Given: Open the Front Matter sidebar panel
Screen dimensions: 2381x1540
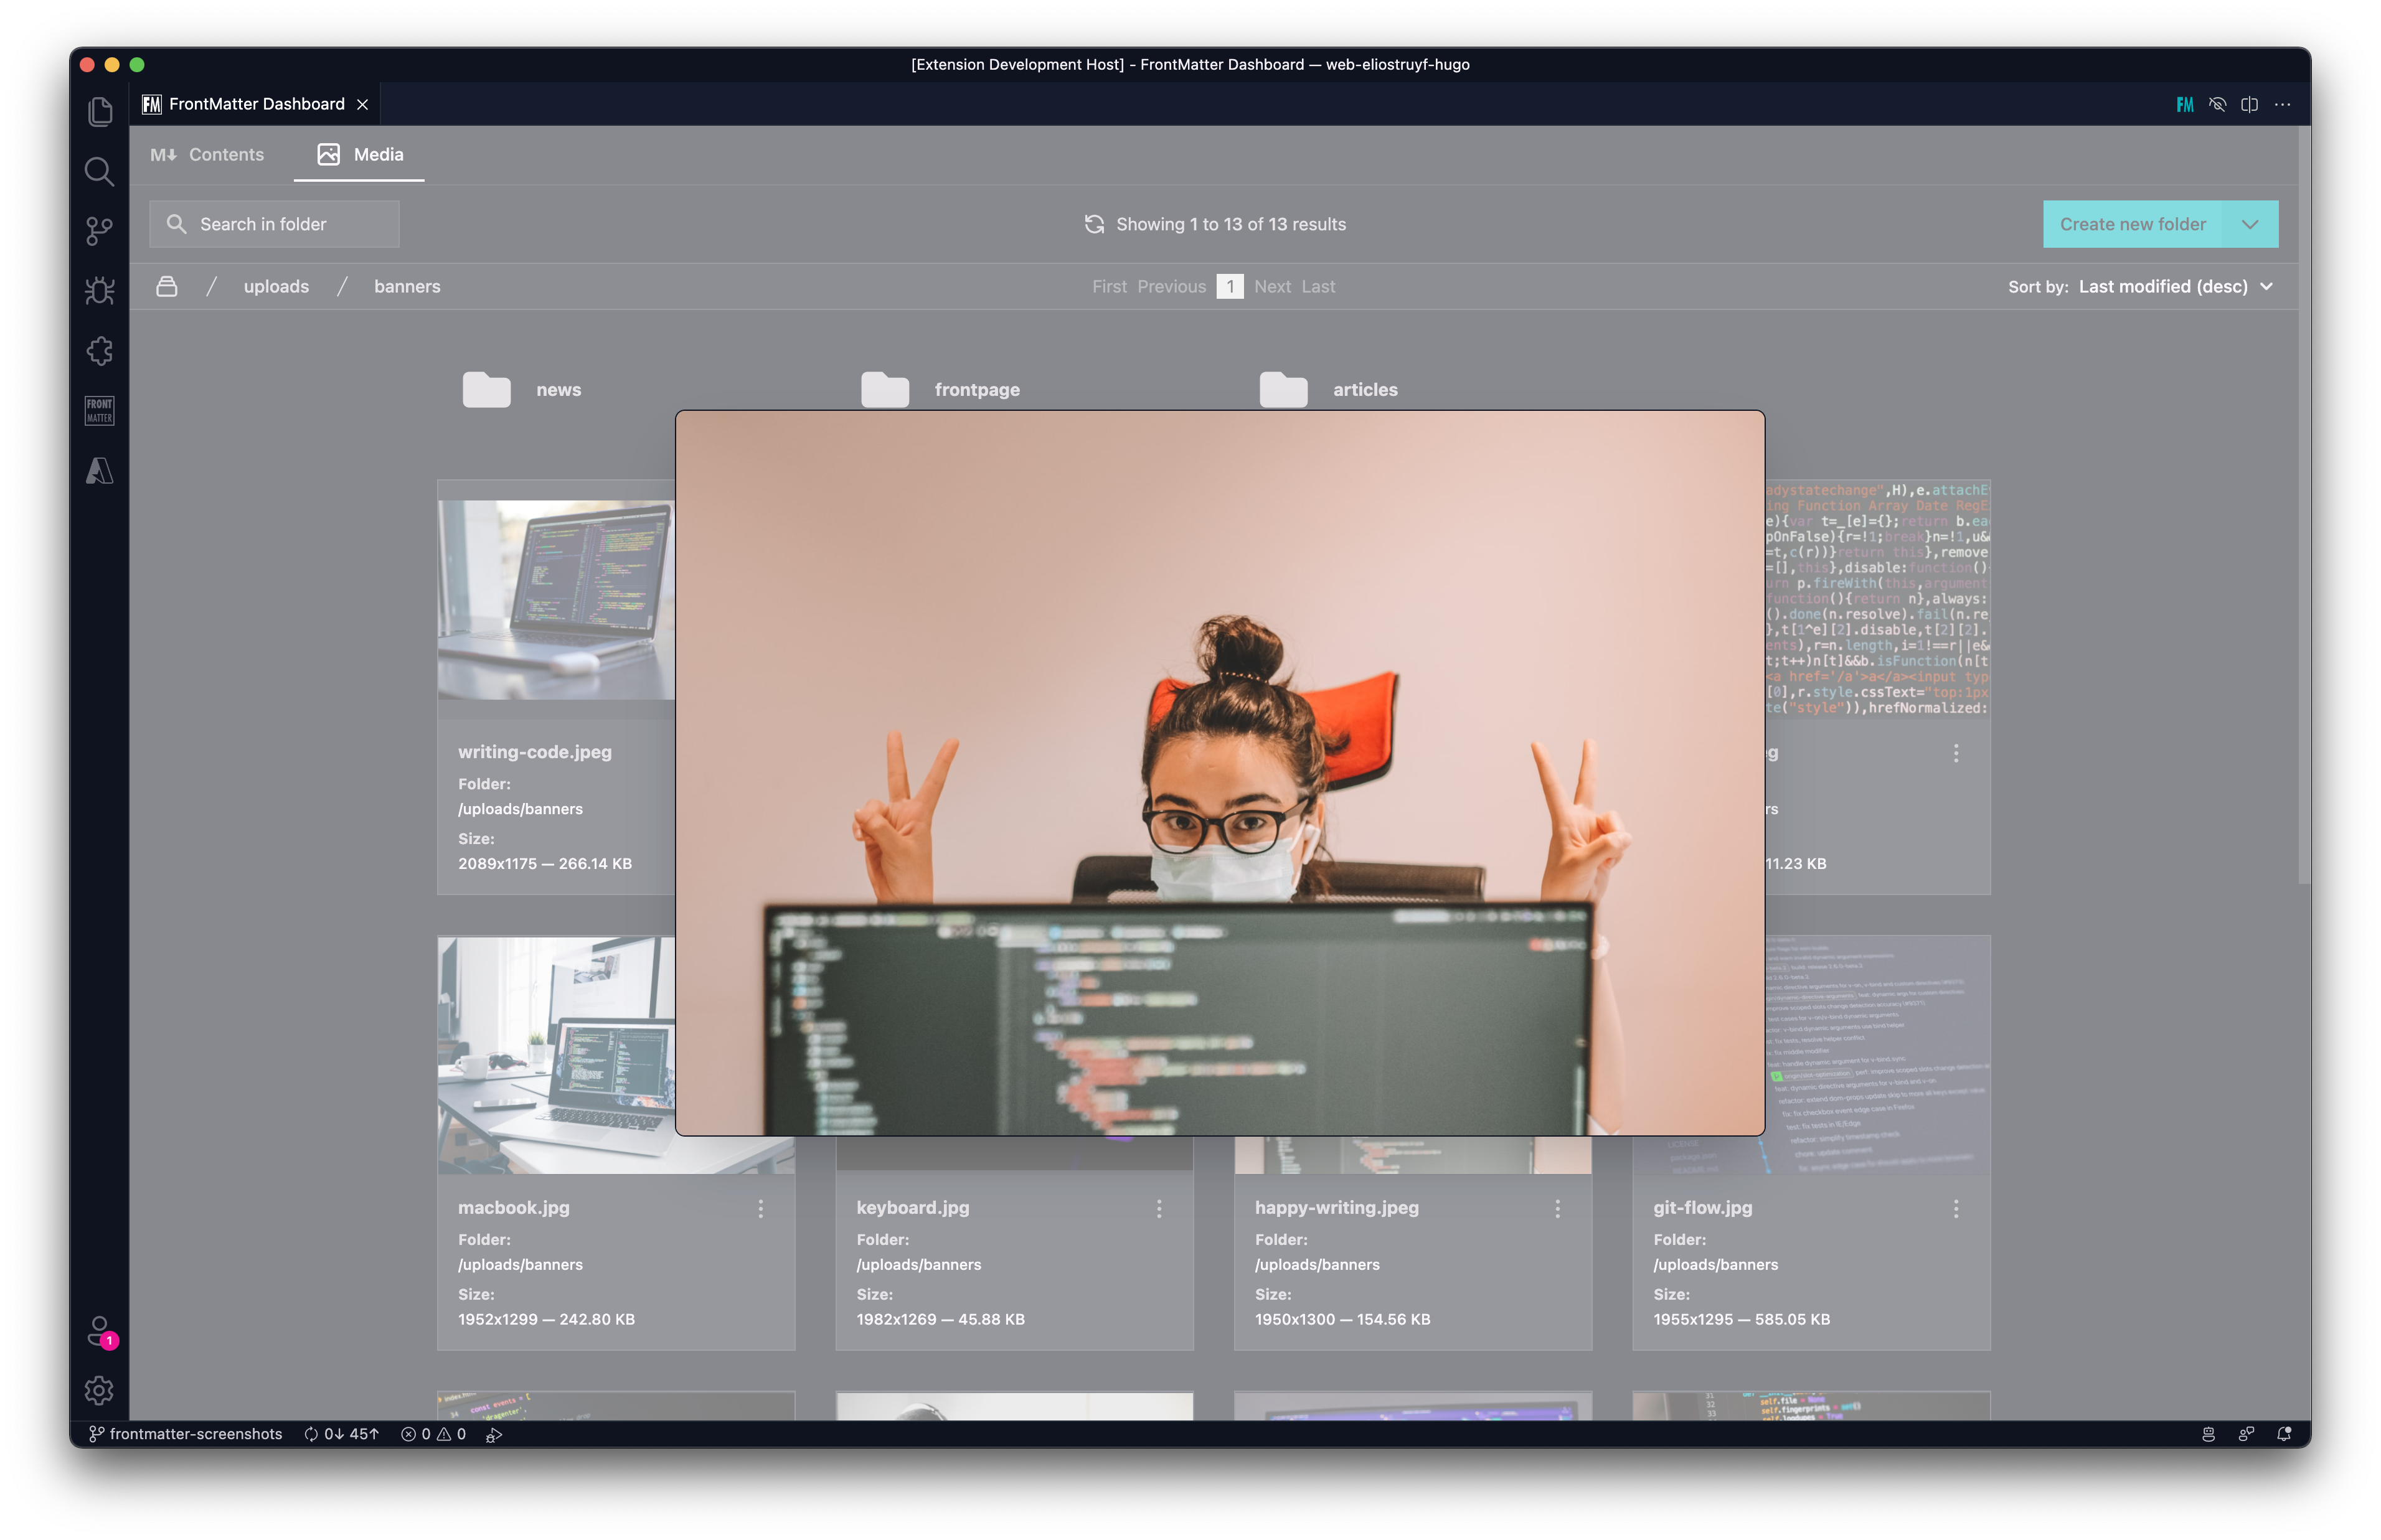Looking at the screenshot, I should point(99,411).
